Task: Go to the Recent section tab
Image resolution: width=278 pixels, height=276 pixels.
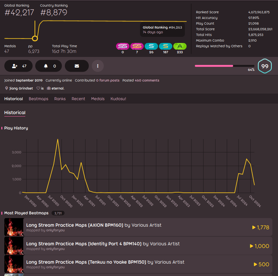Action: (x=78, y=99)
